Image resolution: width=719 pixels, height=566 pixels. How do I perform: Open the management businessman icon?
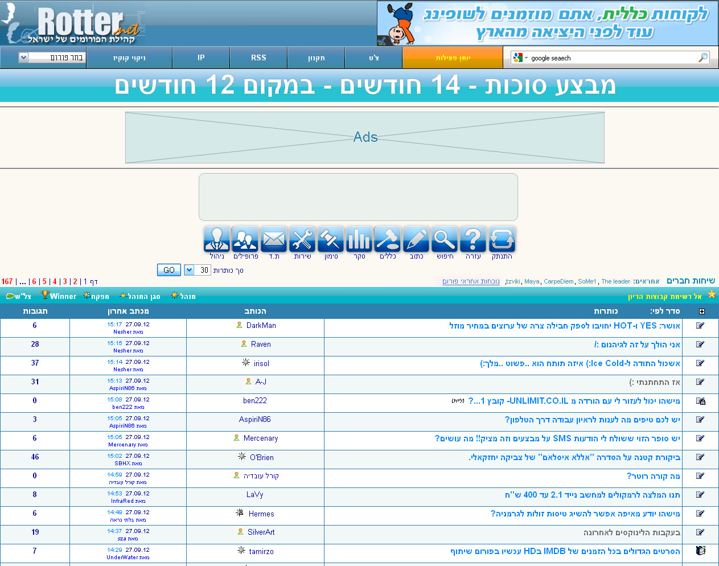[x=217, y=239]
